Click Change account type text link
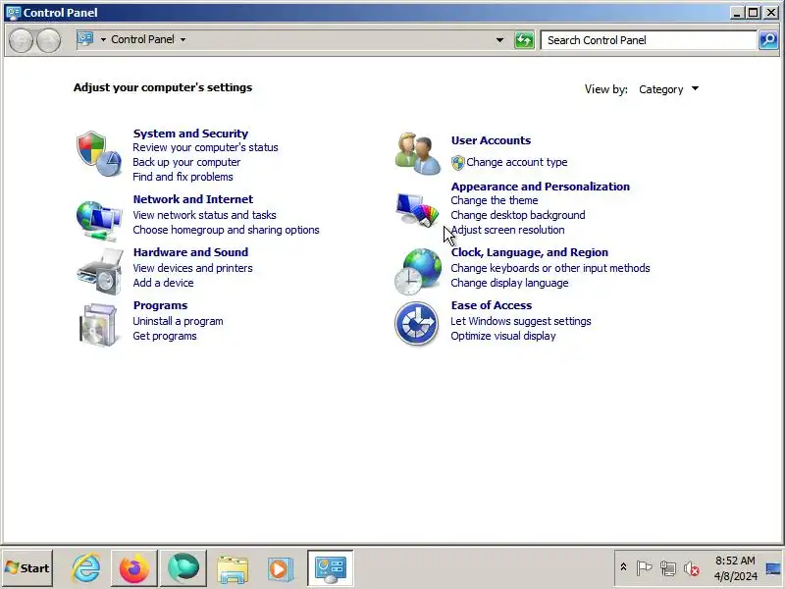The width and height of the screenshot is (785, 589). point(517,162)
